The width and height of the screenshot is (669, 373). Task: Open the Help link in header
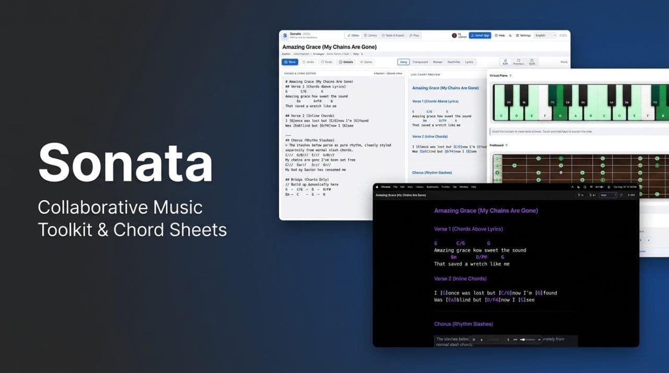pyautogui.click(x=500, y=36)
